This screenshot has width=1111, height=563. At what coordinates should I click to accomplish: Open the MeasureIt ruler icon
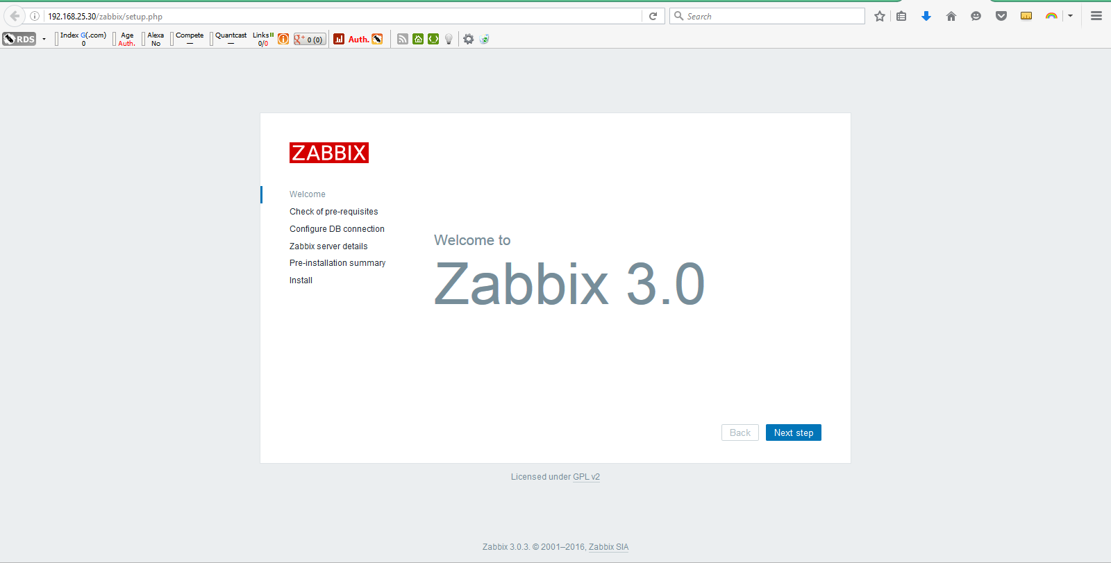click(x=1026, y=16)
